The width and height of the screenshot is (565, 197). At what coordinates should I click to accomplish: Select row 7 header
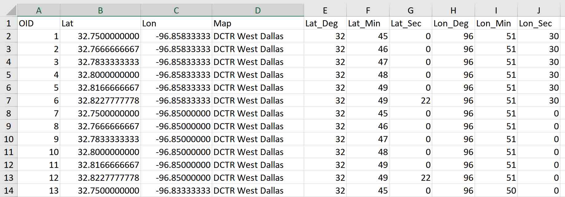click(x=9, y=100)
